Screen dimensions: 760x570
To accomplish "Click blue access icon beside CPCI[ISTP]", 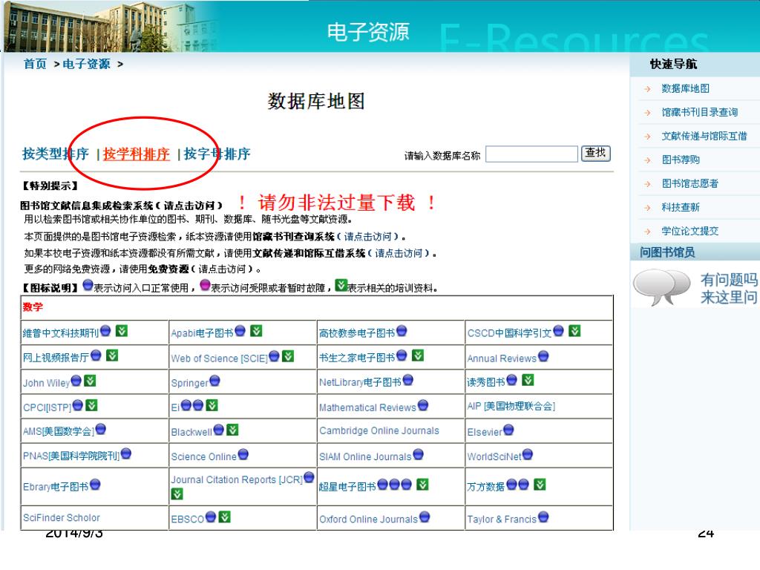I will point(77,405).
